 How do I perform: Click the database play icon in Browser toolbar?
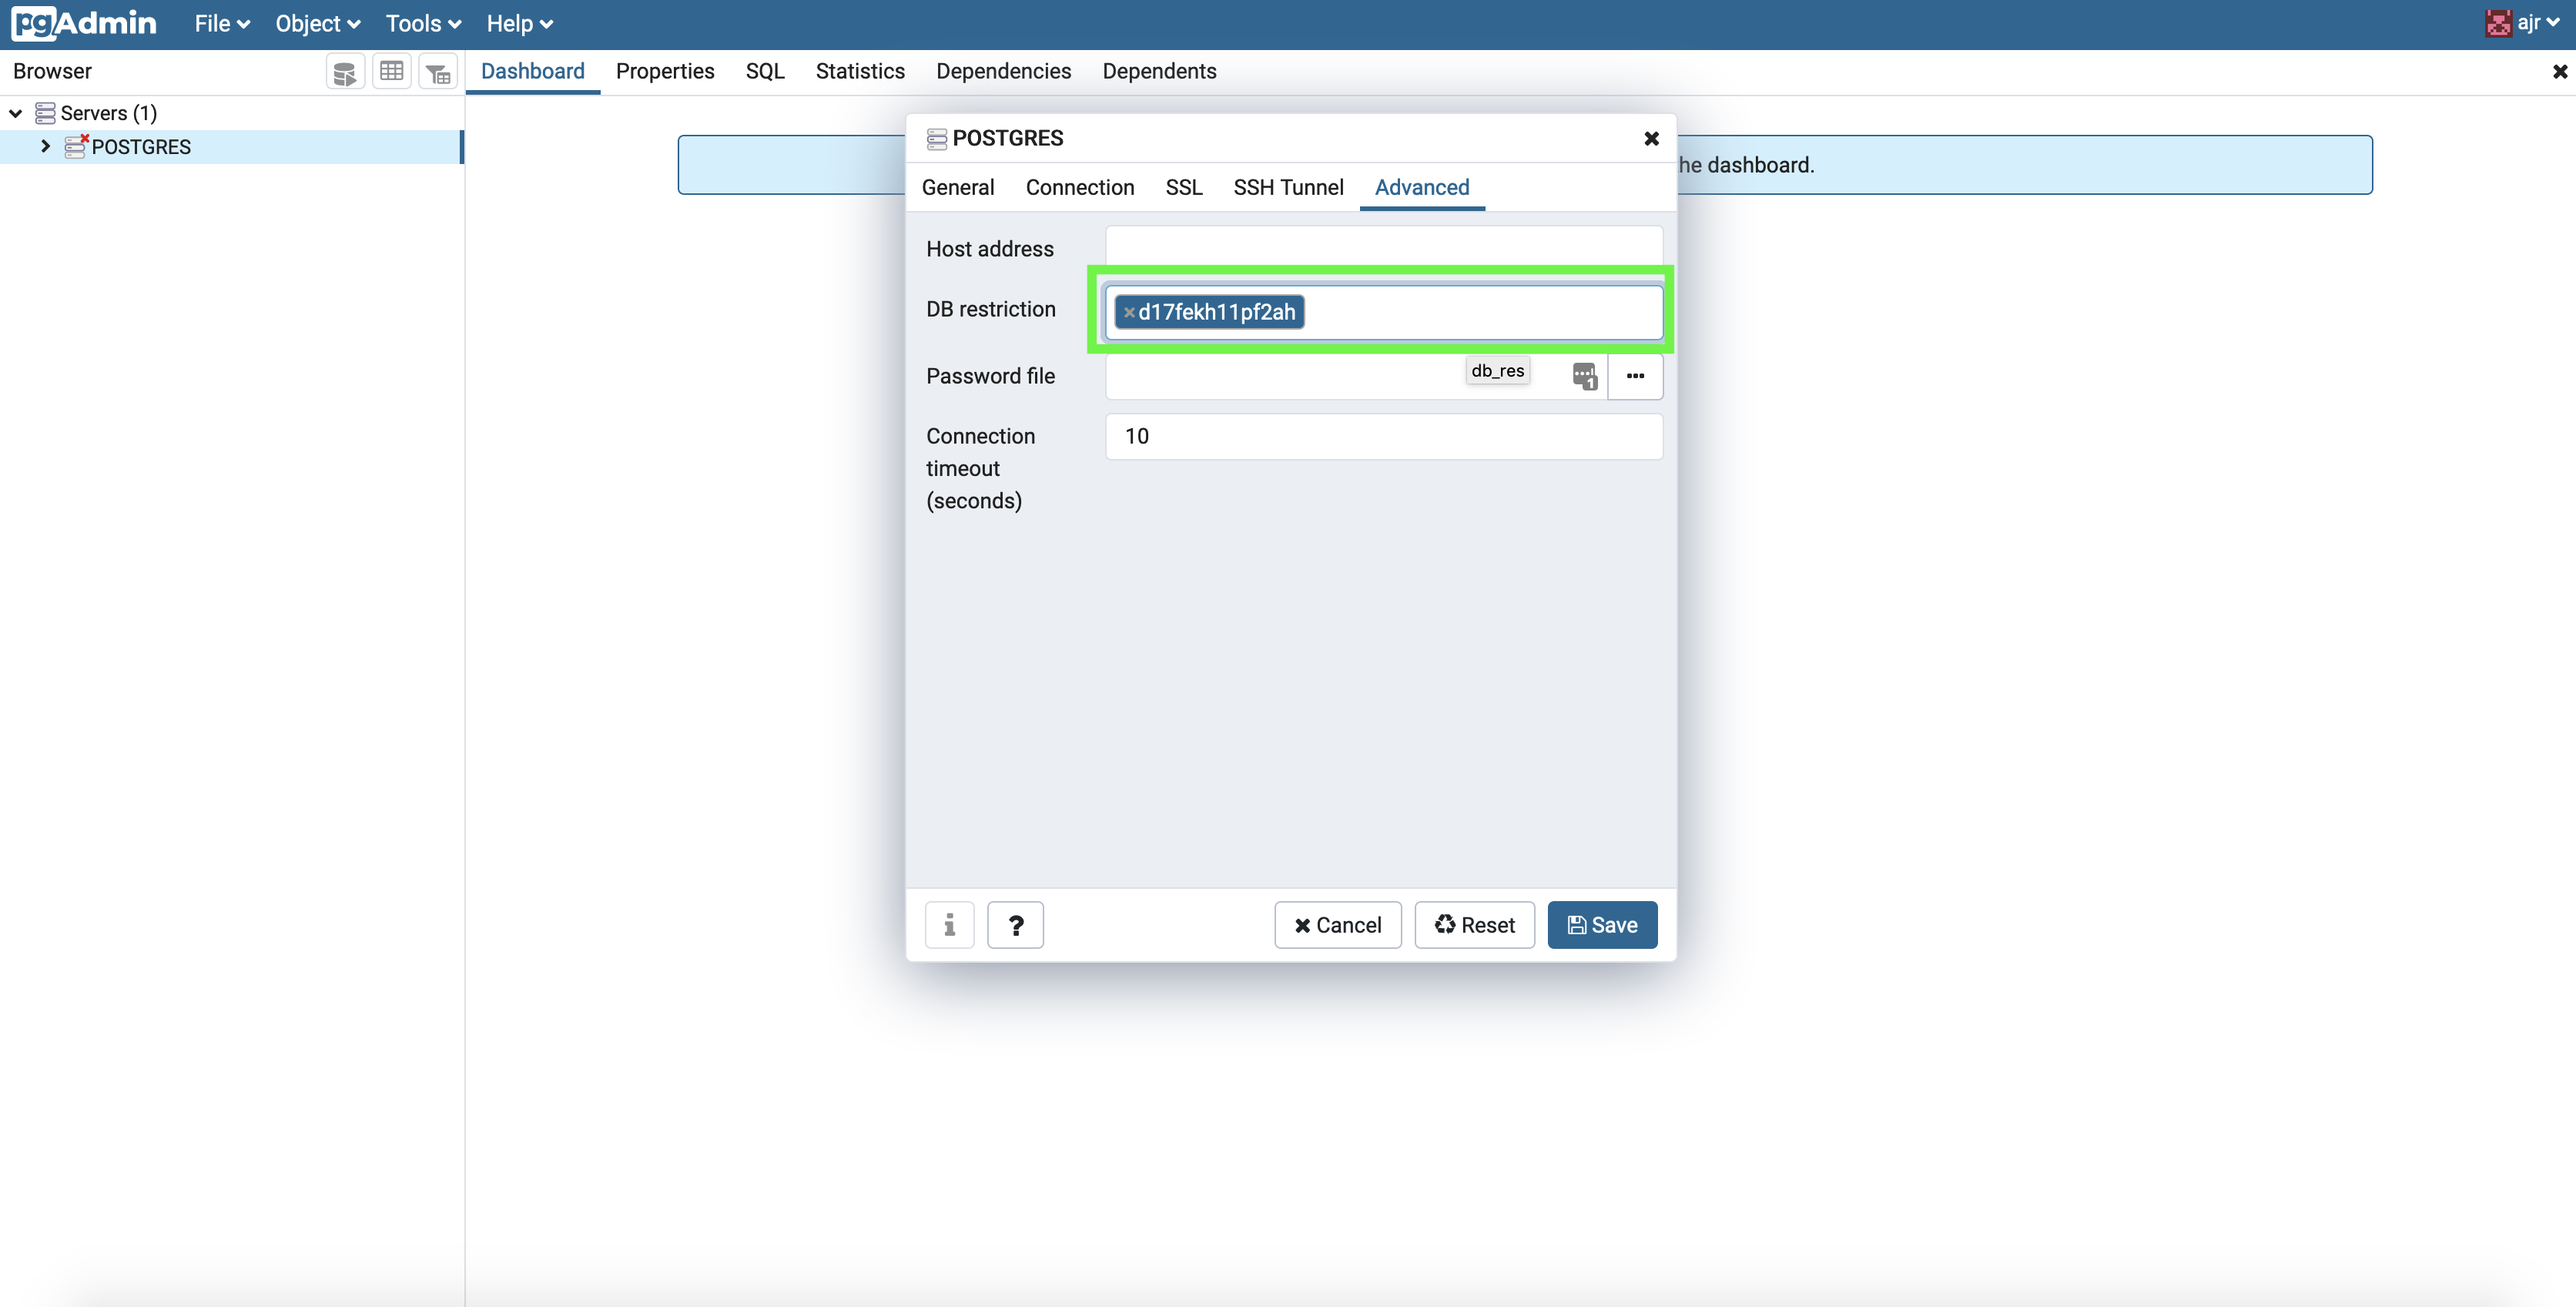[x=345, y=70]
